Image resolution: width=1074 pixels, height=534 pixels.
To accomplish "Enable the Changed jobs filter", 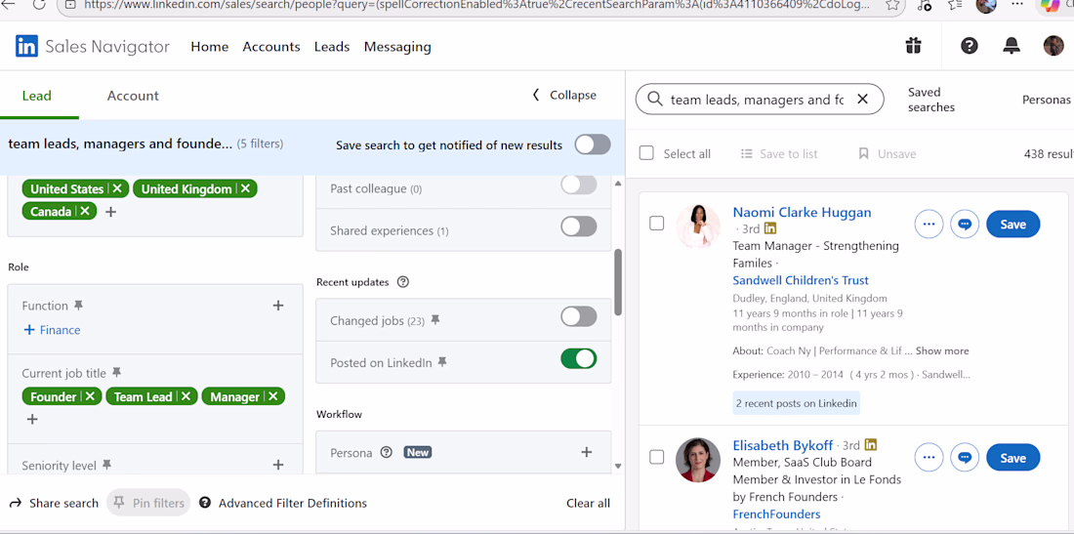I will click(579, 316).
